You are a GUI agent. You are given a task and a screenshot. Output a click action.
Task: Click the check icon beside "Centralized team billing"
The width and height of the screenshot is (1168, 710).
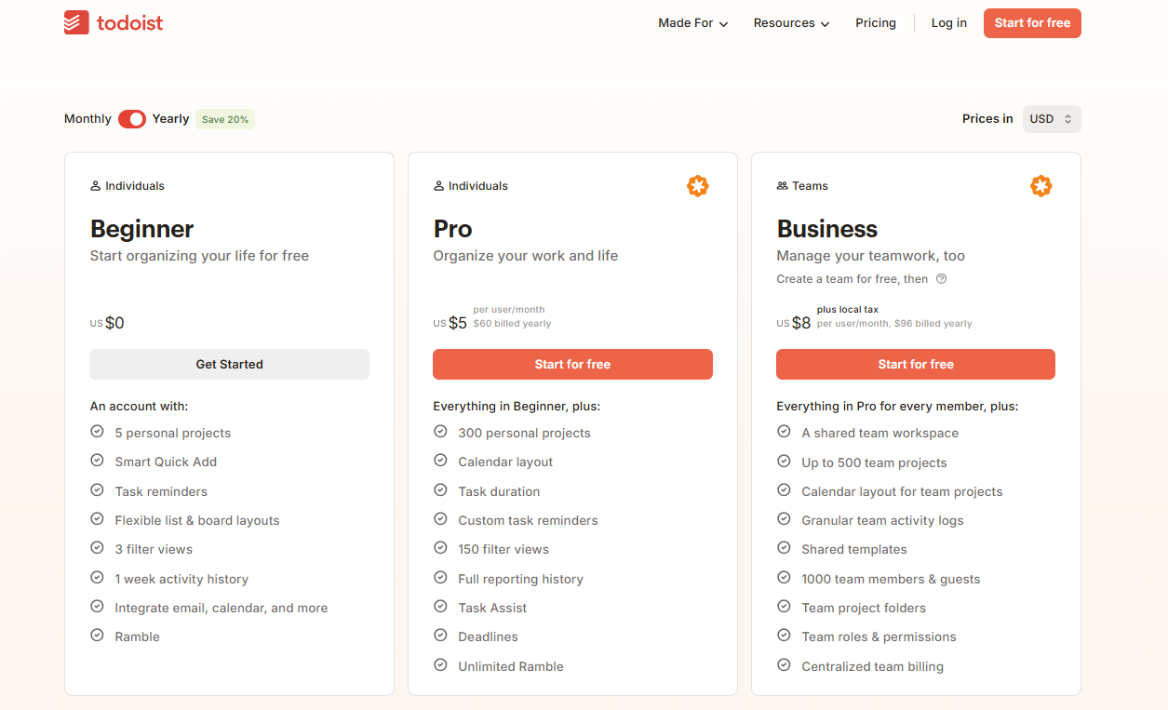[x=784, y=665]
